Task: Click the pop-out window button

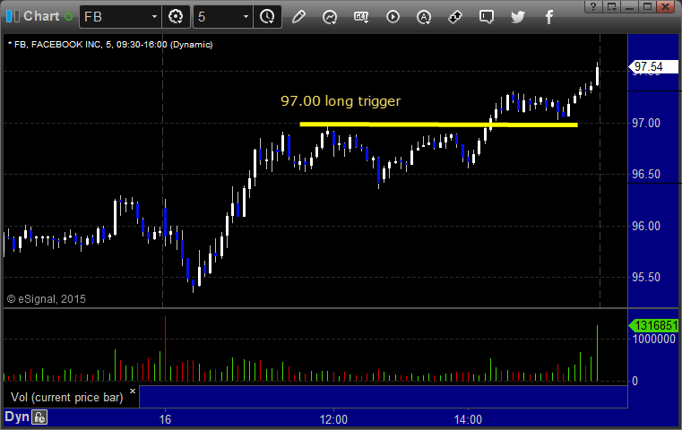Action: (x=612, y=6)
